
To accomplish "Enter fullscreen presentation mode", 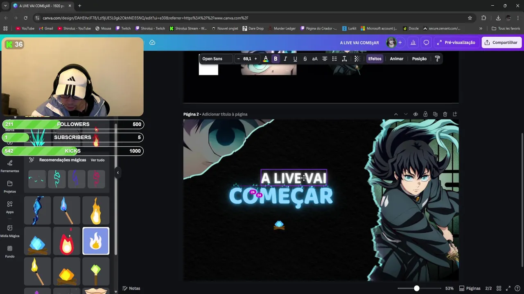I will 508,288.
